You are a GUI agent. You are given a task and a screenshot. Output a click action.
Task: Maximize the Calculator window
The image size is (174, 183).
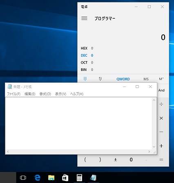tap(149, 7)
